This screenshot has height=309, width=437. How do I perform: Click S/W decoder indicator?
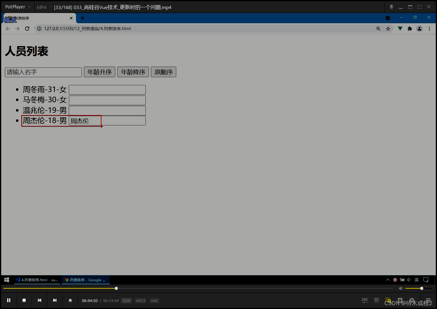click(x=127, y=301)
